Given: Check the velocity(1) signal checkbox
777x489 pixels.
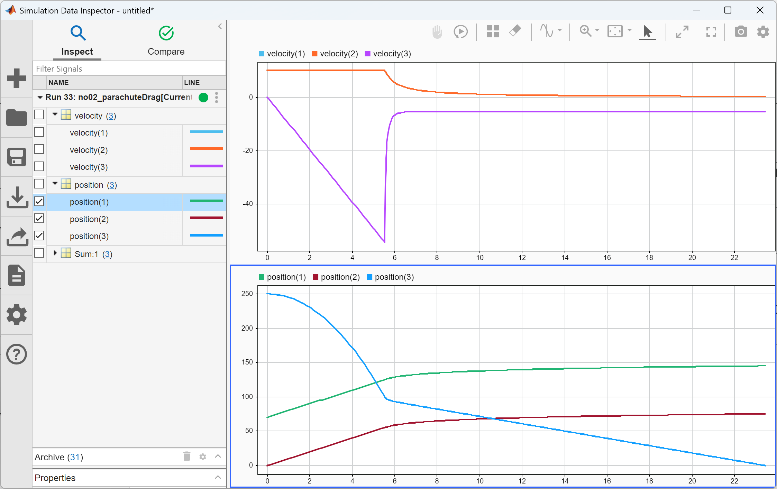Looking at the screenshot, I should (39, 132).
